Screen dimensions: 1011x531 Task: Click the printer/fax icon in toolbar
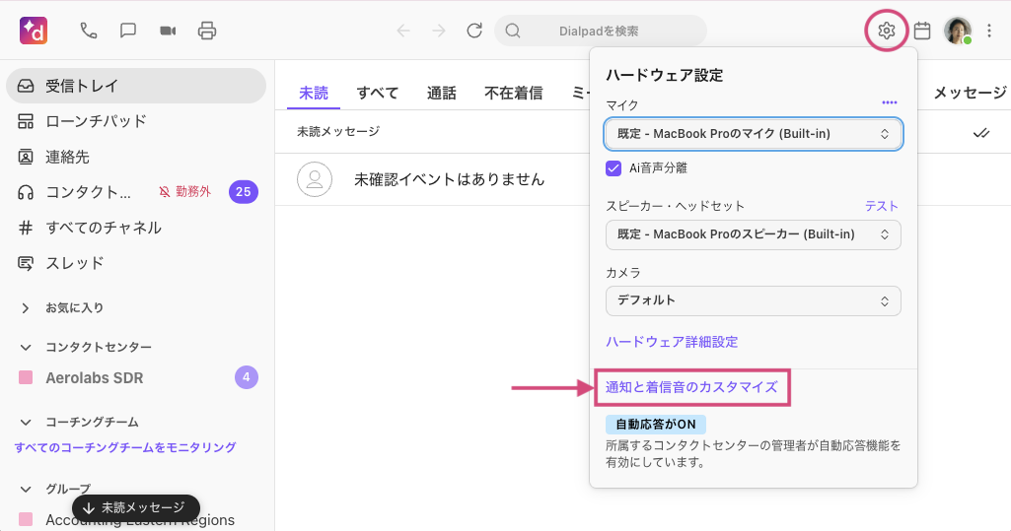tap(207, 31)
